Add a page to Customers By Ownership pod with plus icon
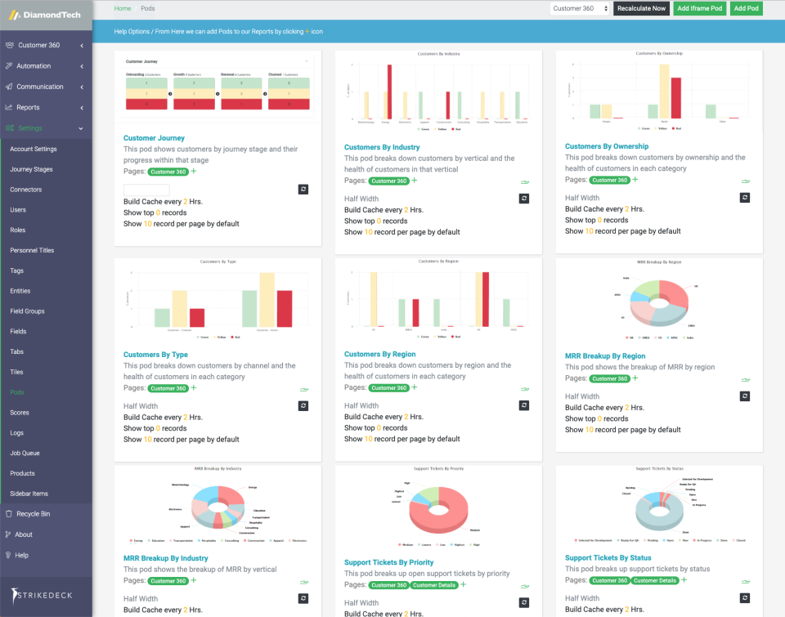This screenshot has width=785, height=617. tap(635, 179)
